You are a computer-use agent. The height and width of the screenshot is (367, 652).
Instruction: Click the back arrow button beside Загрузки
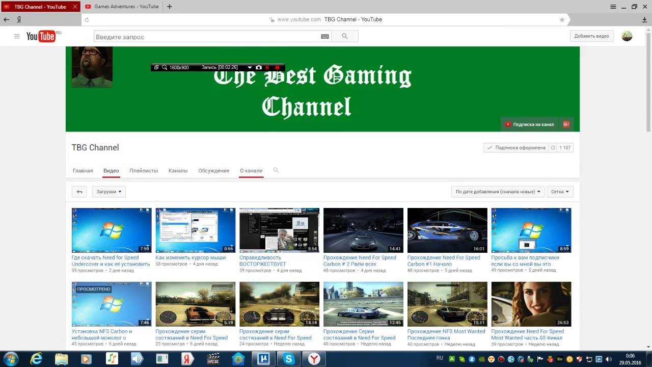(79, 192)
